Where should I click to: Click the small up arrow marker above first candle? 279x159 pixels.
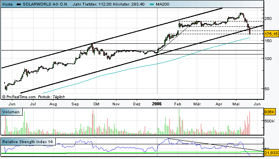[x=5, y=83]
